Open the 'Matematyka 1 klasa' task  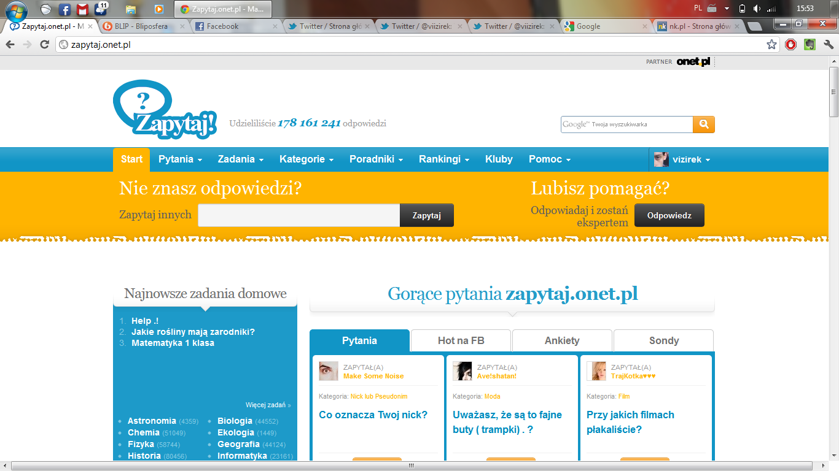173,343
